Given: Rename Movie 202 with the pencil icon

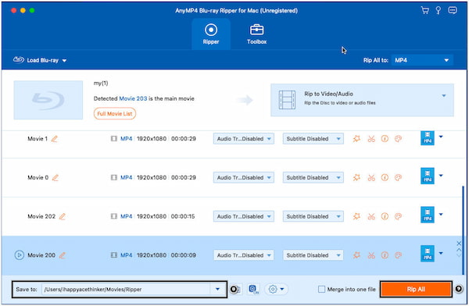Looking at the screenshot, I should click(63, 216).
